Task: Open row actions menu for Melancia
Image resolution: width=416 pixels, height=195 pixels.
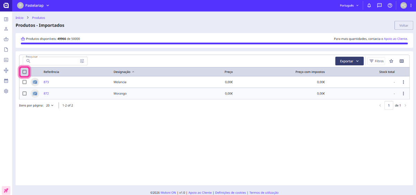Action: point(403,82)
